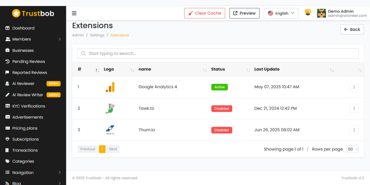This screenshot has width=370, height=185.
Task: Click the AI Reviewer robot icon
Action: (x=7, y=84)
